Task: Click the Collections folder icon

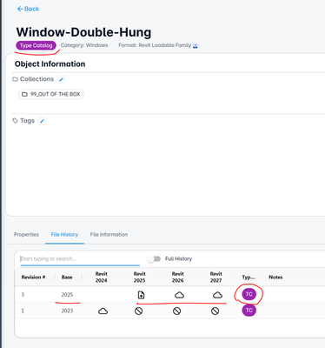Action: (15, 79)
